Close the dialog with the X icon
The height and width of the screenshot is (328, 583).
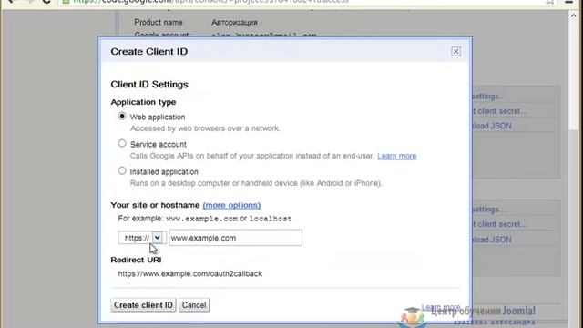(x=455, y=51)
